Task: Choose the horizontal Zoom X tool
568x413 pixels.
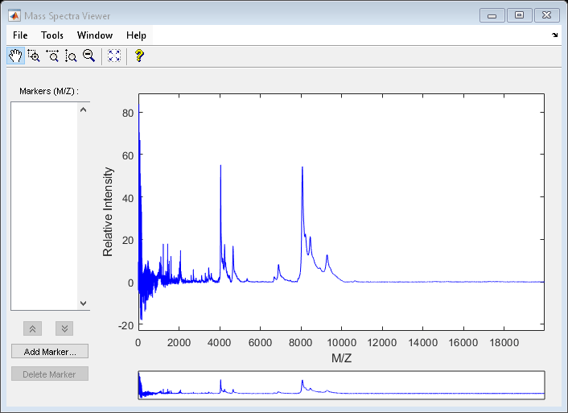Action: (x=52, y=56)
